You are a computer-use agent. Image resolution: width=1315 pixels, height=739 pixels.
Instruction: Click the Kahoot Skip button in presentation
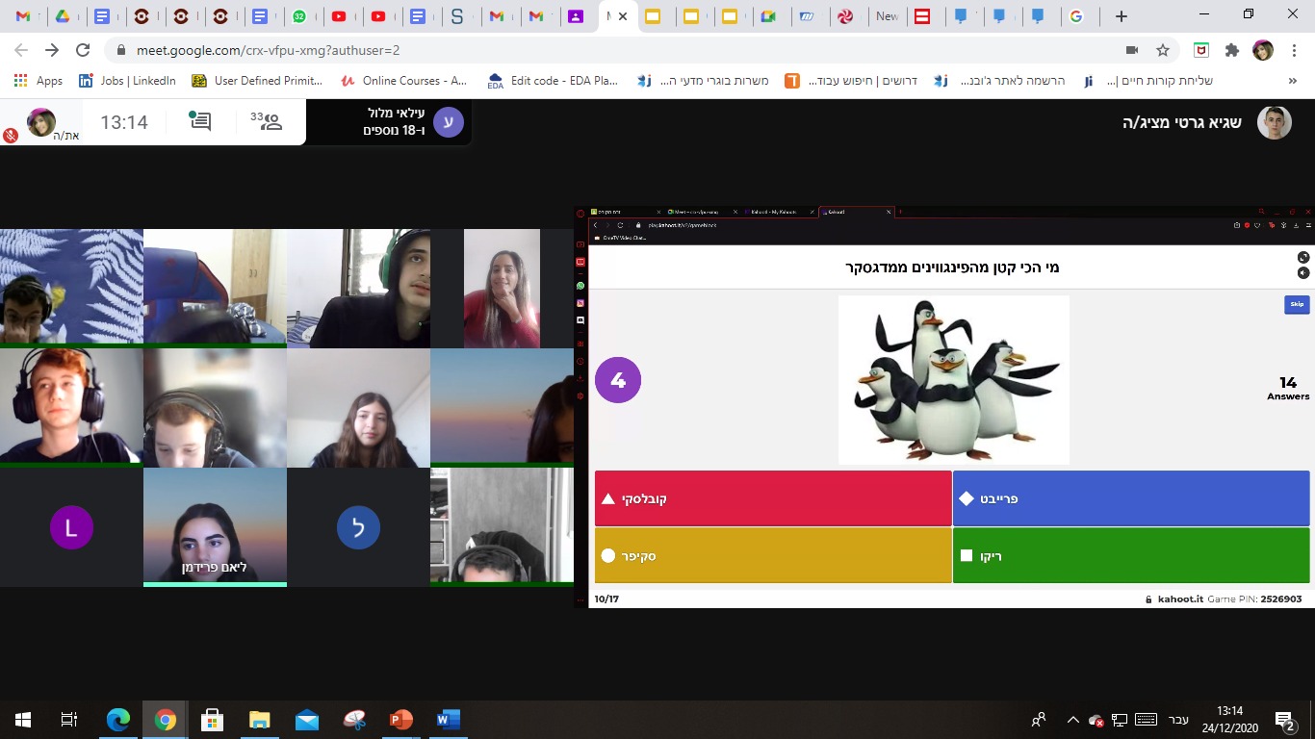1297,304
